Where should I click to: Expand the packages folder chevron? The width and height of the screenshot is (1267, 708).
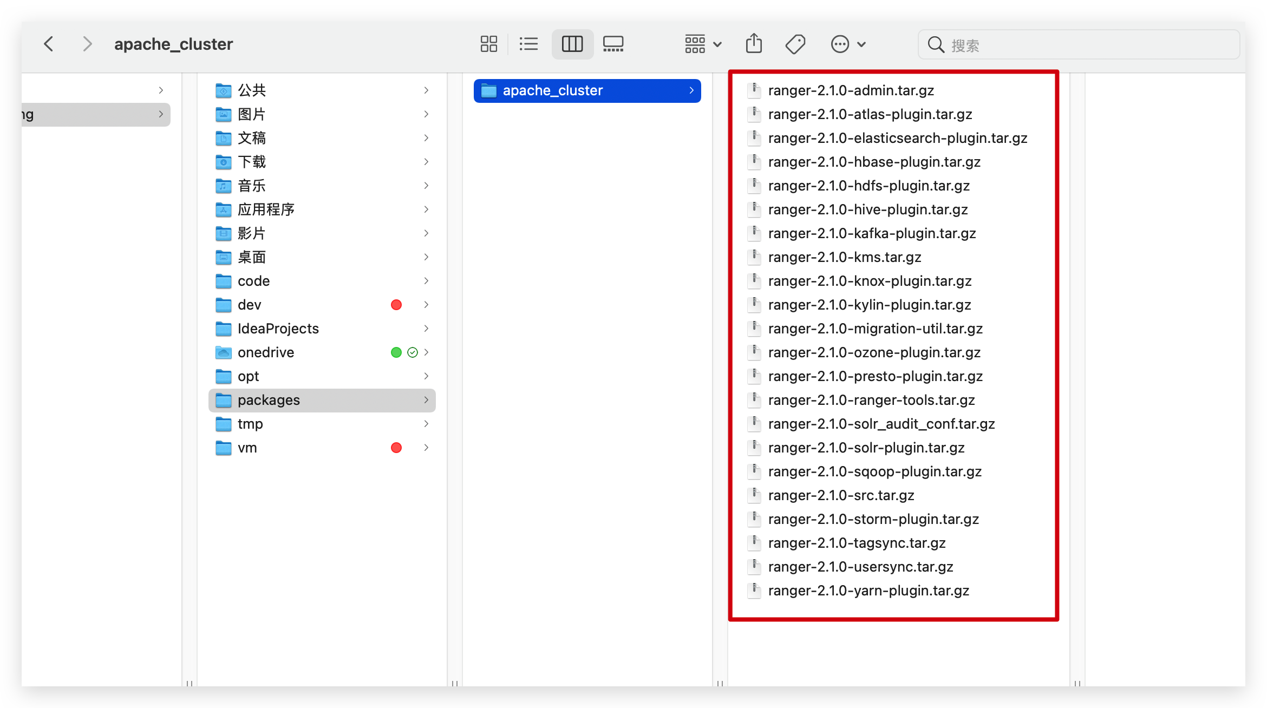coord(427,400)
